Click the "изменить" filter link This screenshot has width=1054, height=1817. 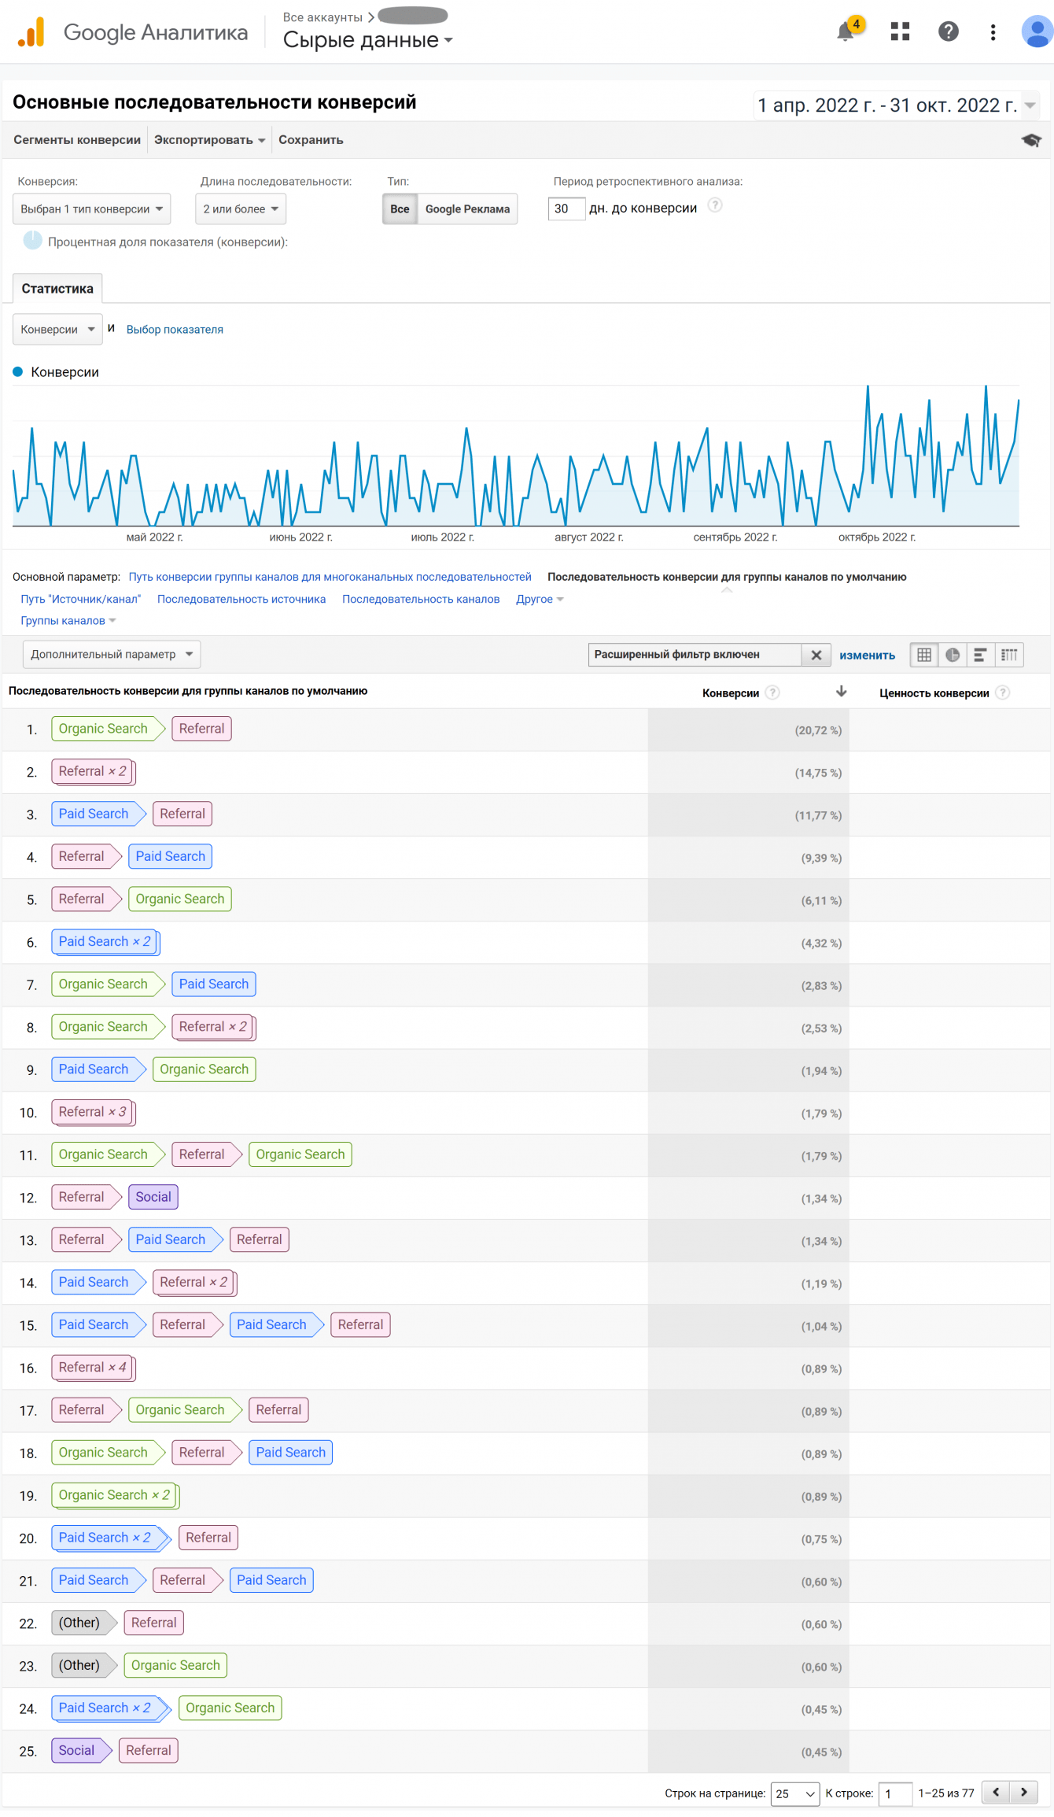[x=867, y=656]
